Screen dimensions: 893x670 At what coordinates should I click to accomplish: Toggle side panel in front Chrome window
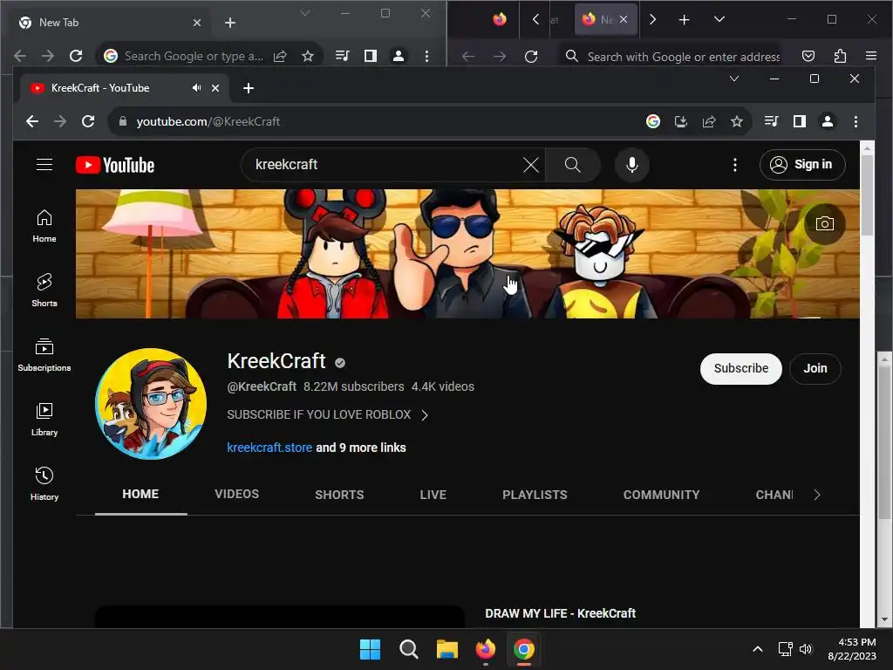(800, 121)
